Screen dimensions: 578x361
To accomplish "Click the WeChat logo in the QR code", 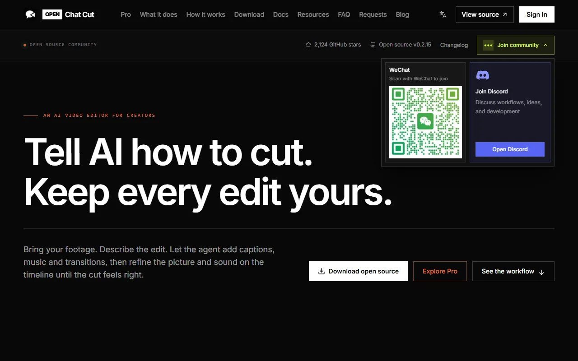I will (x=425, y=121).
